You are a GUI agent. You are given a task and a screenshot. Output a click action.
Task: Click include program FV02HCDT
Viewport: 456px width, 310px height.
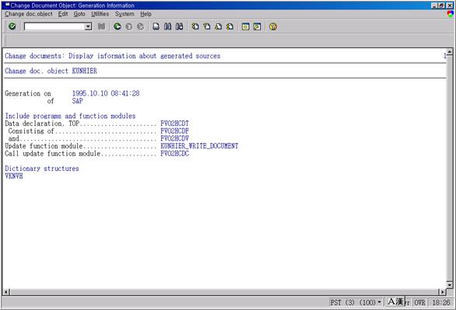(174, 124)
